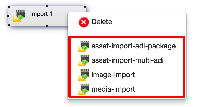This screenshot has width=198, height=107.
Task: Click the red X Delete icon
Action: click(83, 22)
